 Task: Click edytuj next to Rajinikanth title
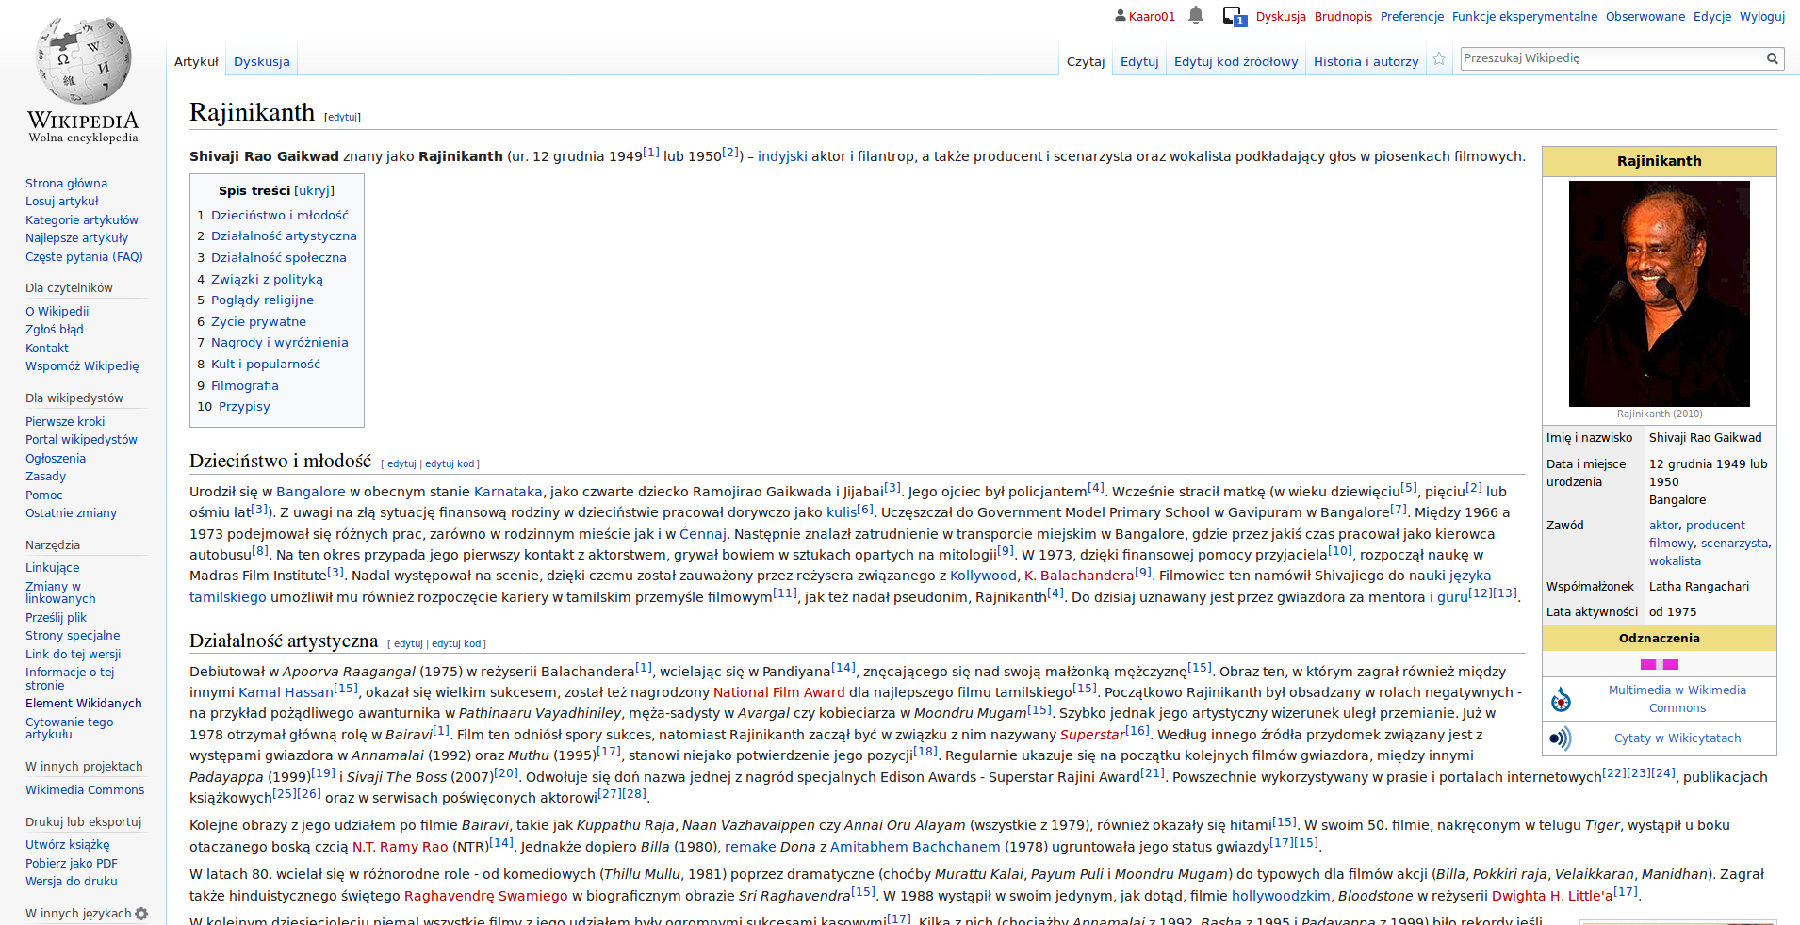click(343, 118)
